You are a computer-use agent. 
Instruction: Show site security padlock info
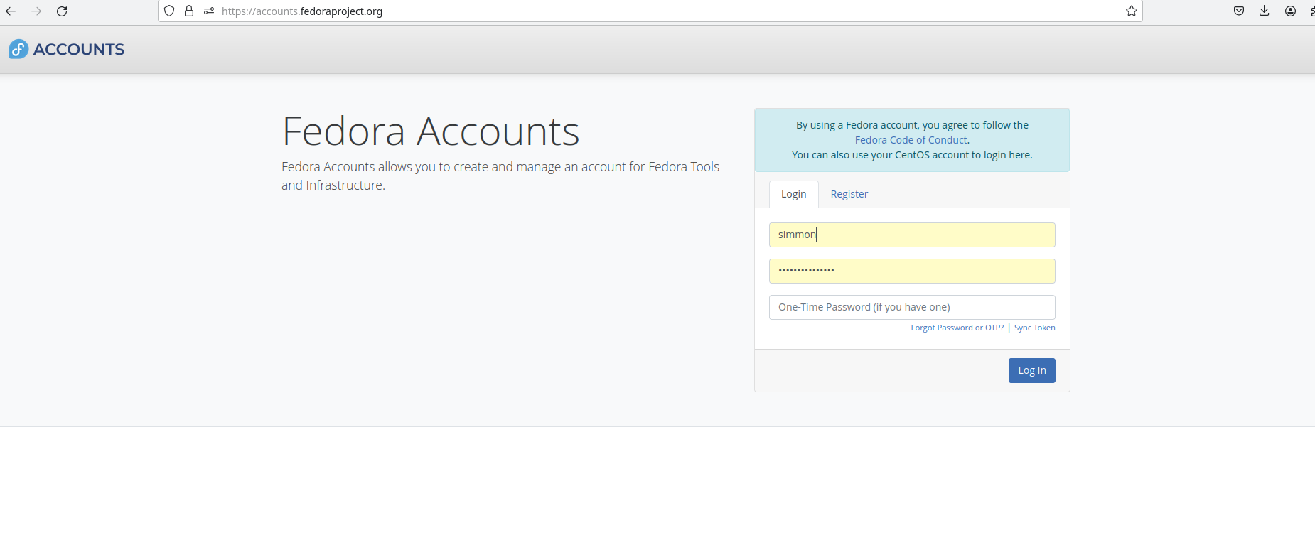tap(189, 11)
